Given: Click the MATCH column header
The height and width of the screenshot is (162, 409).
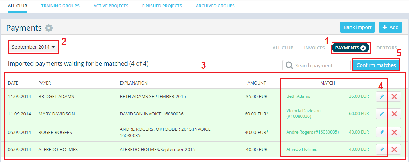Looking at the screenshot, I should point(328,83).
